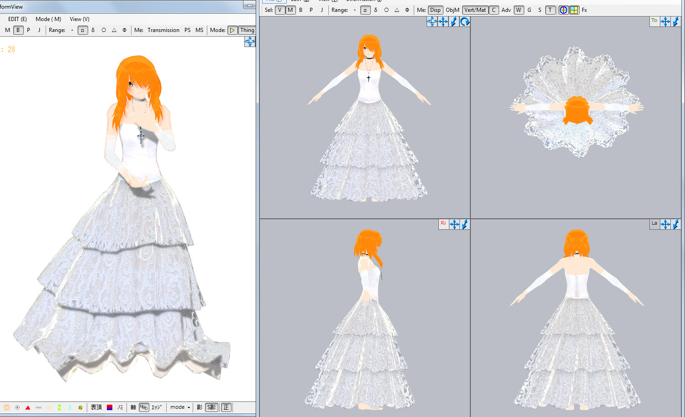Toggle V vertex selection in PMX view
The height and width of the screenshot is (417, 685).
click(x=280, y=10)
